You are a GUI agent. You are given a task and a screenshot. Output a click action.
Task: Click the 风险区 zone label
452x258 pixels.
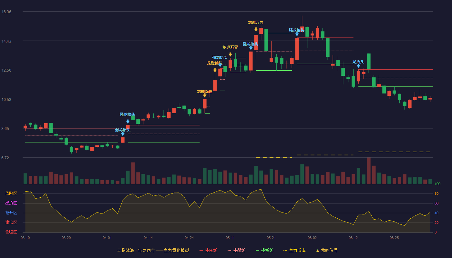(11, 193)
